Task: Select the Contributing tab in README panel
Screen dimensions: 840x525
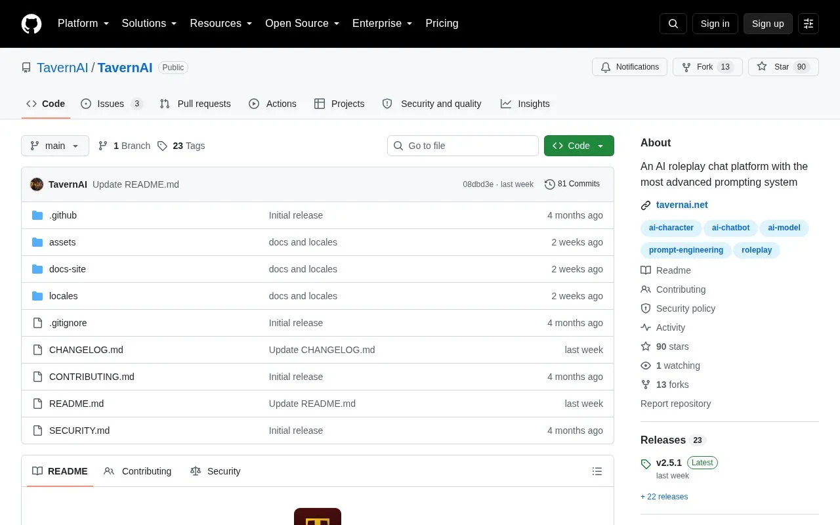Action: [x=138, y=471]
